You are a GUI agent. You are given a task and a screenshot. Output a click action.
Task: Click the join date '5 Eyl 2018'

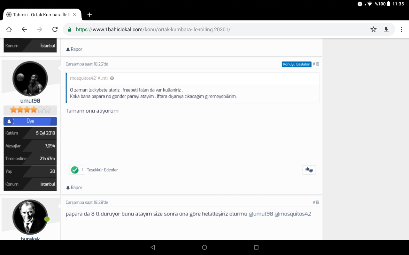(45, 133)
